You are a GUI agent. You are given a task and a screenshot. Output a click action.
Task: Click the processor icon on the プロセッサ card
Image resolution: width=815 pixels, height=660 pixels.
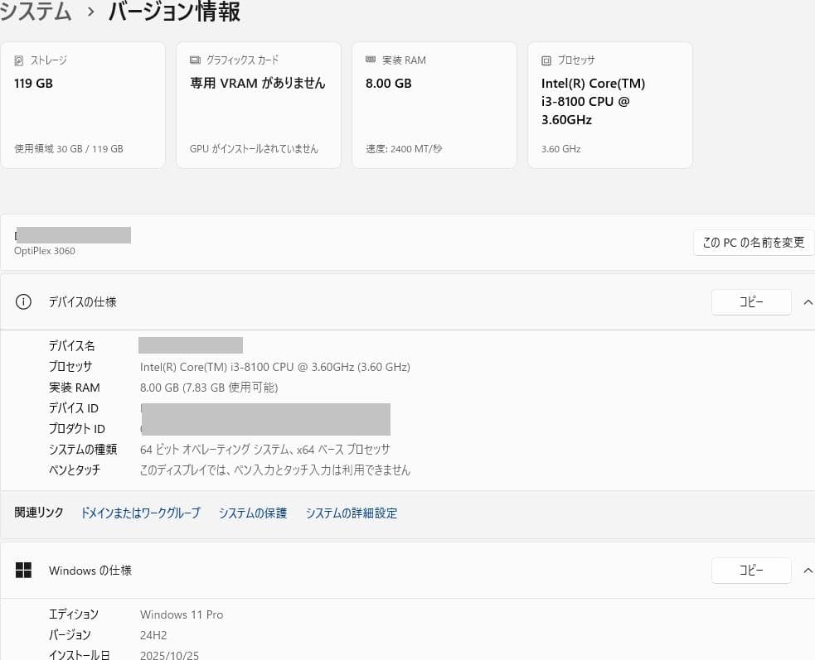click(x=546, y=60)
